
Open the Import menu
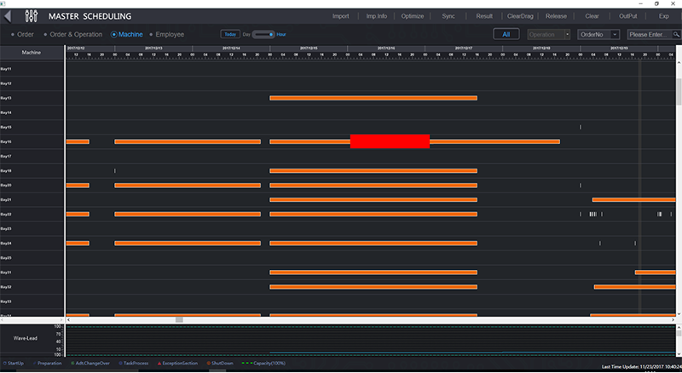341,16
